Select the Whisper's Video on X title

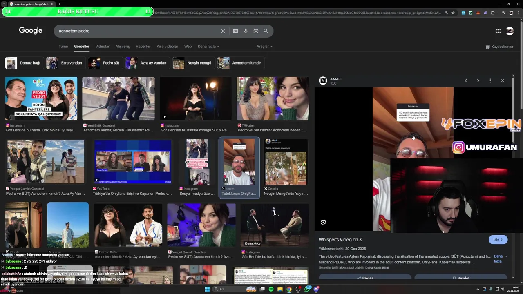point(340,240)
